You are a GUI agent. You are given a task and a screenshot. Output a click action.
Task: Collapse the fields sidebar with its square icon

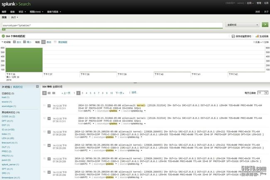point(37,86)
